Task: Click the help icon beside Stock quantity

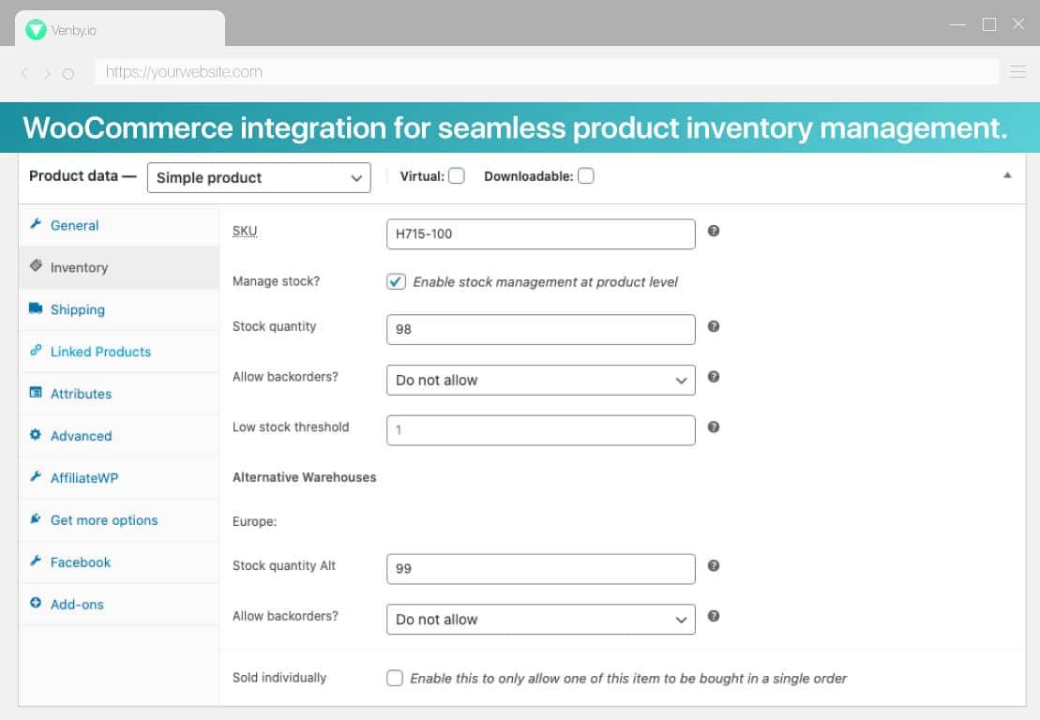Action: pyautogui.click(x=713, y=326)
